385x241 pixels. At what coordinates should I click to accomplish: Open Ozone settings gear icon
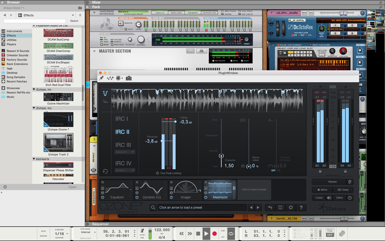pyautogui.click(x=291, y=208)
